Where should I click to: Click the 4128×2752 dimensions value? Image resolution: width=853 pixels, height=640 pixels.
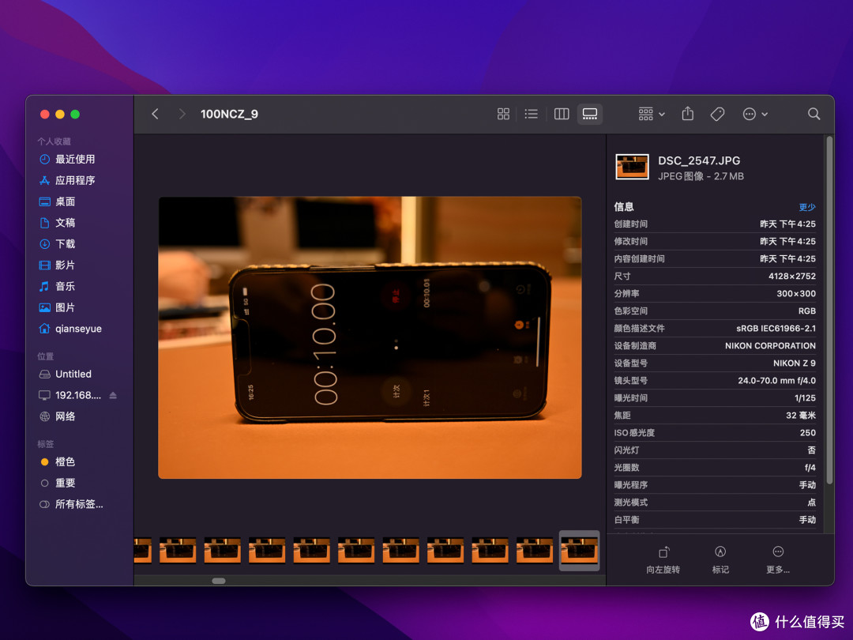tap(792, 276)
